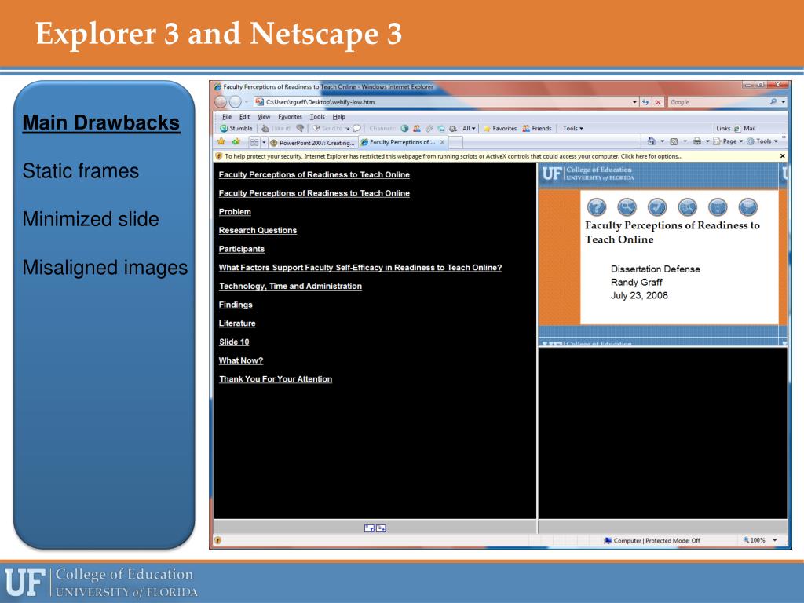Open the Research Questions link

pos(258,230)
